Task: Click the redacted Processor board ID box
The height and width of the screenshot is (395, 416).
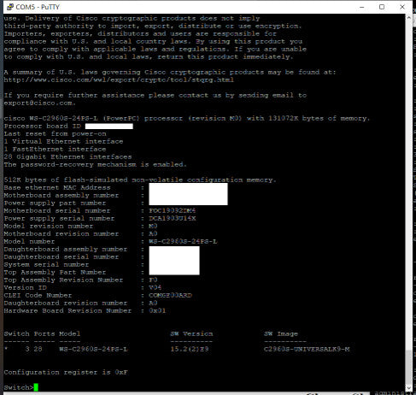Action: (109, 127)
